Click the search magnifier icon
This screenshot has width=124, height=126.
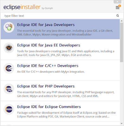[x=118, y=16]
